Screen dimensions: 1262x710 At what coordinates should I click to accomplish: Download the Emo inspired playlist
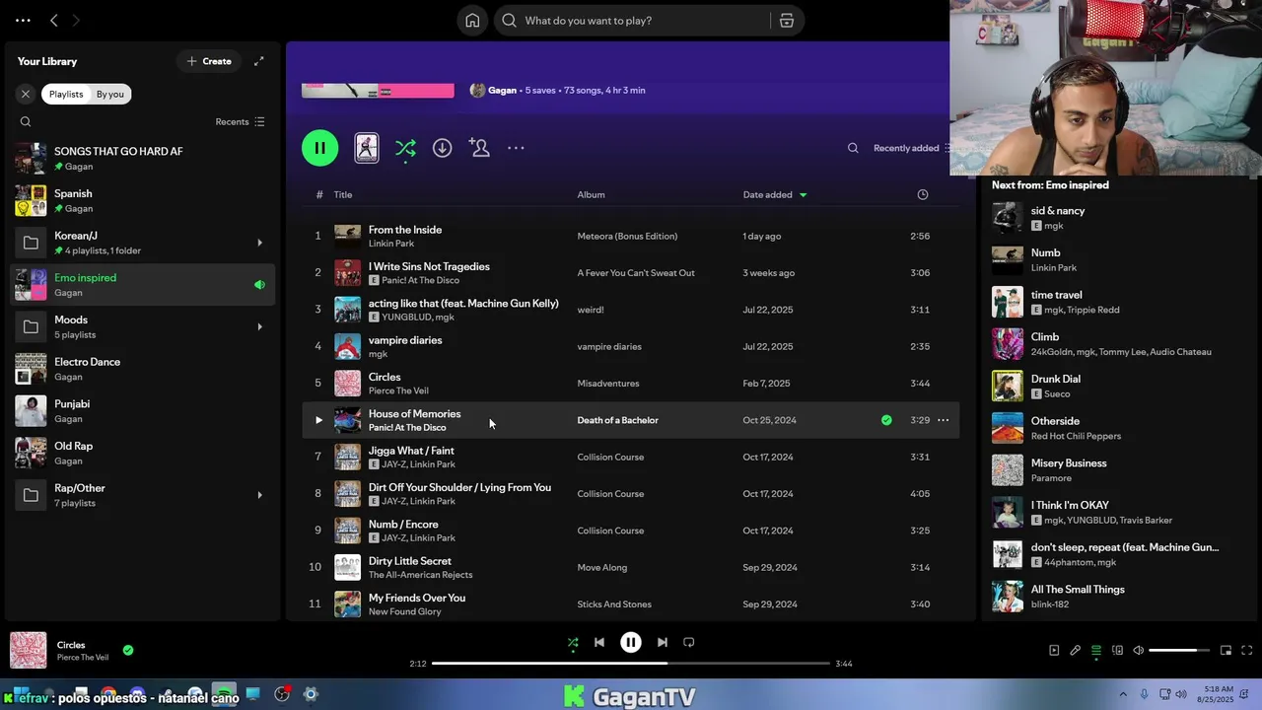point(442,148)
